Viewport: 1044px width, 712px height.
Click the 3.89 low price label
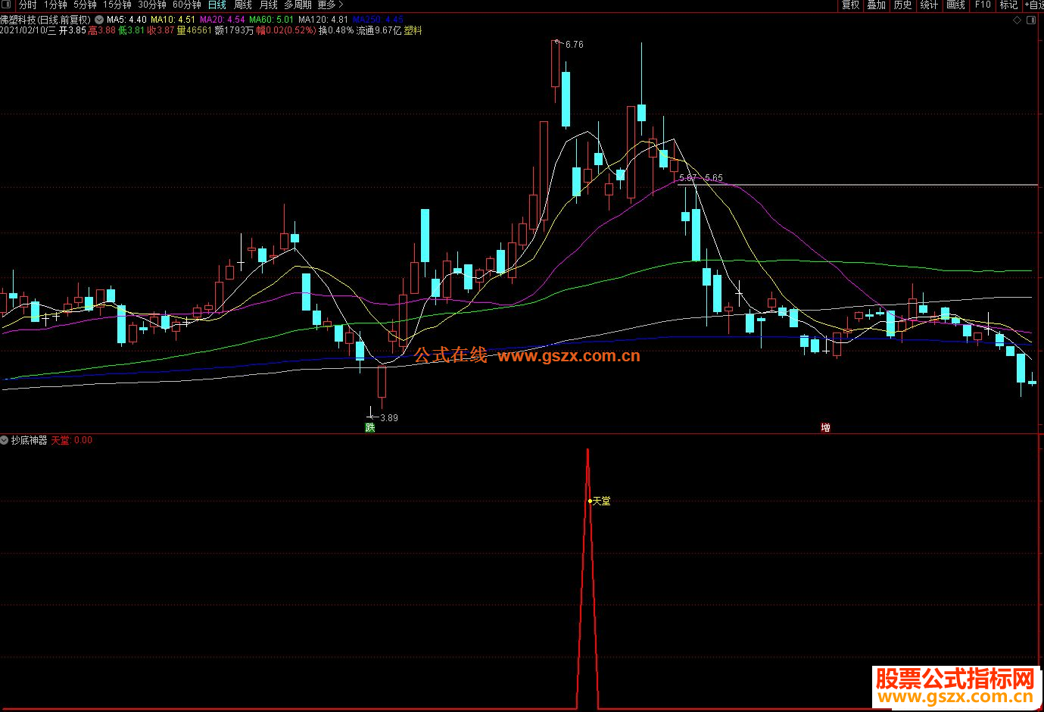389,417
